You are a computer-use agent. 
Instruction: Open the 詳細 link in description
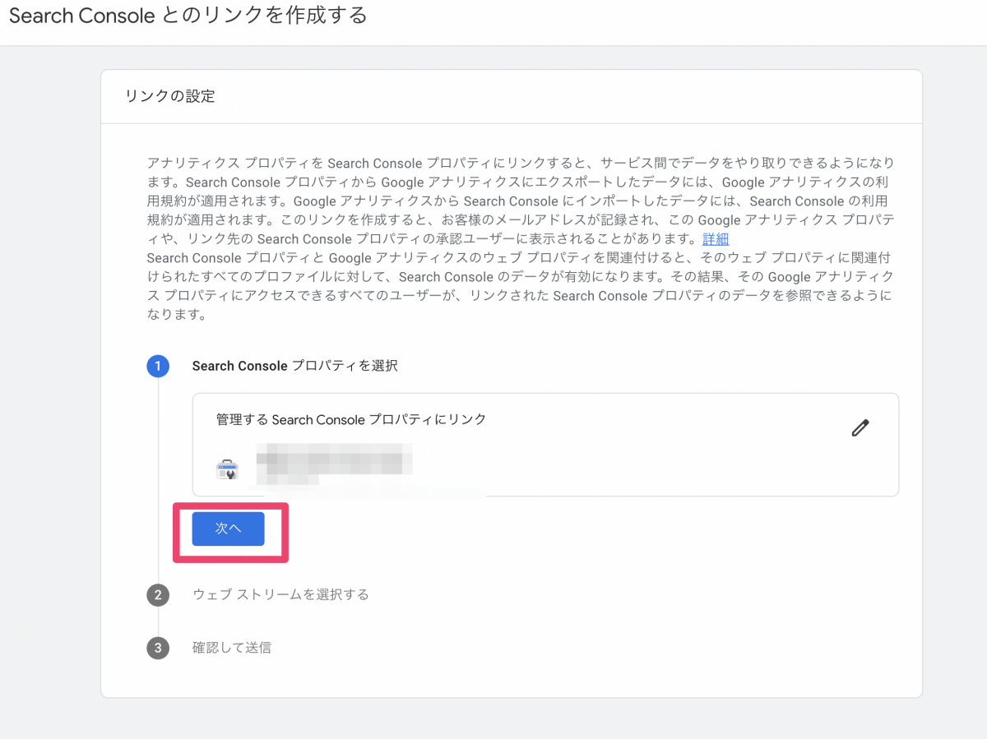tap(716, 239)
